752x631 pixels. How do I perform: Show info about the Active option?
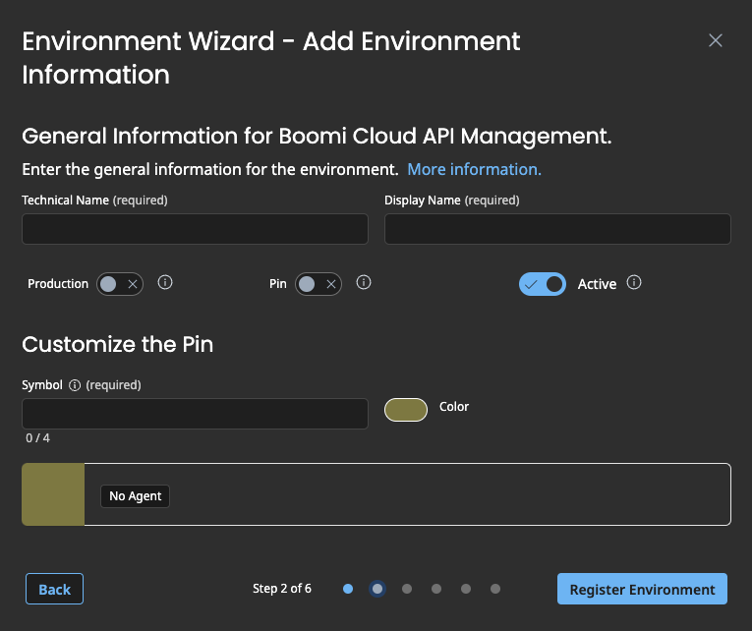click(x=634, y=282)
